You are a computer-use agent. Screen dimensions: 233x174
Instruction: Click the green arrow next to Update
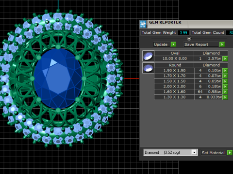[173, 44]
